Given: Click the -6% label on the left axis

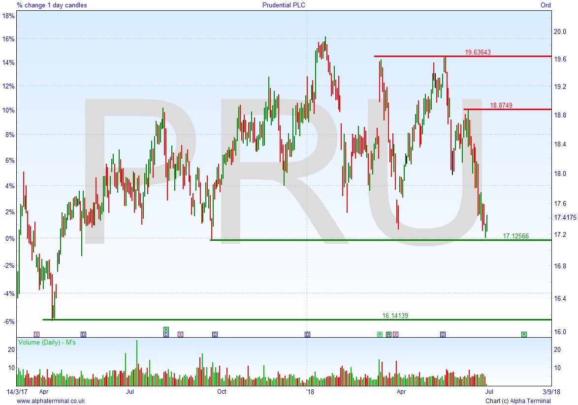Looking at the screenshot, I should pyautogui.click(x=9, y=321).
